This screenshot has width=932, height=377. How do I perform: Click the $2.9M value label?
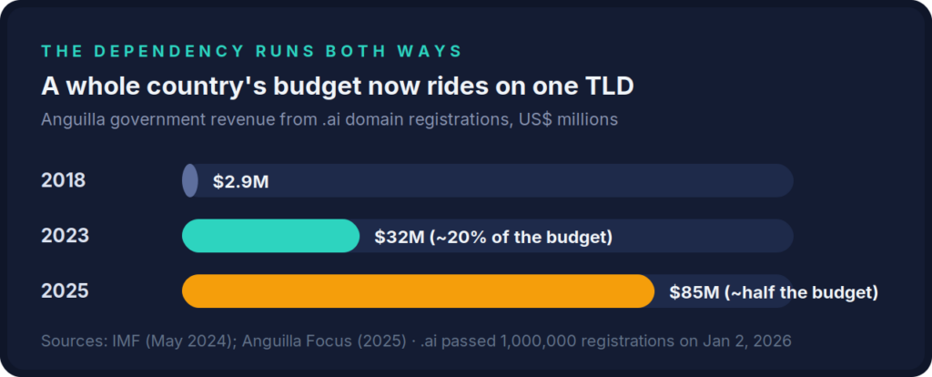(240, 181)
